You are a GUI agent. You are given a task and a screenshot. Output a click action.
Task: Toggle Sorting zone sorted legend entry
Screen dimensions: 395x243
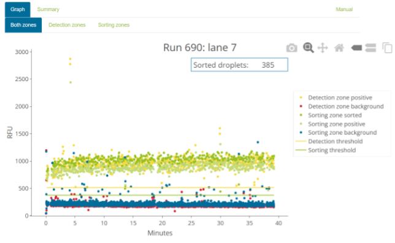(331, 115)
